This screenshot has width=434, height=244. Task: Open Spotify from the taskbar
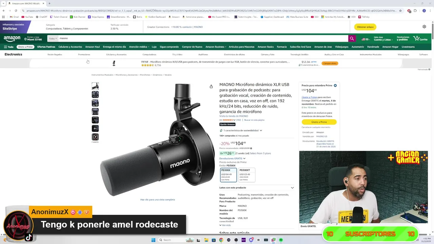coord(281,240)
